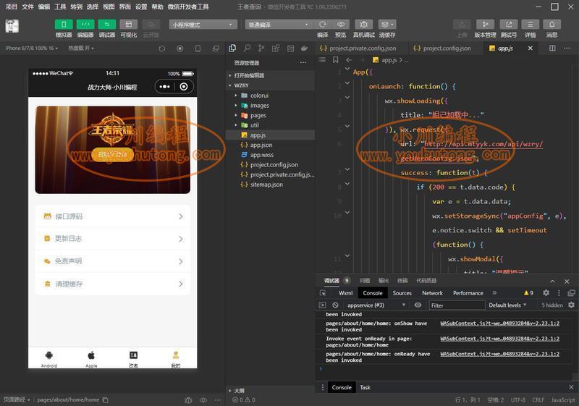
Task: Tap 清理缓存 item in simulator
Action: point(113,284)
